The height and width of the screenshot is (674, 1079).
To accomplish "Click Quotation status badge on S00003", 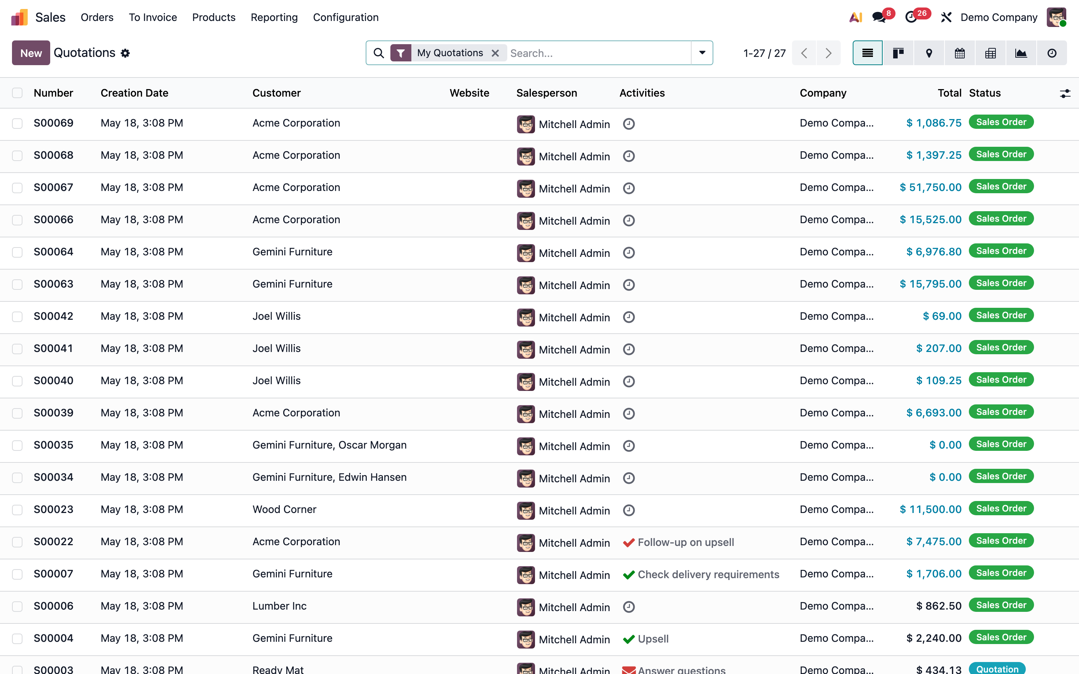I will coord(997,669).
